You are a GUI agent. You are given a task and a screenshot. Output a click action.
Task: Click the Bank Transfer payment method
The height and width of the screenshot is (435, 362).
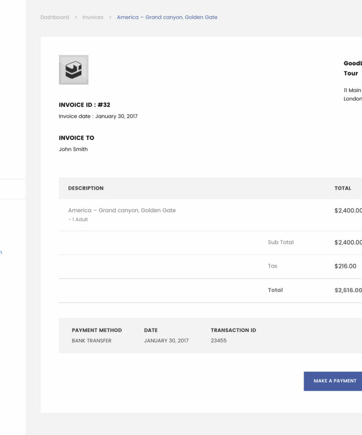91,341
